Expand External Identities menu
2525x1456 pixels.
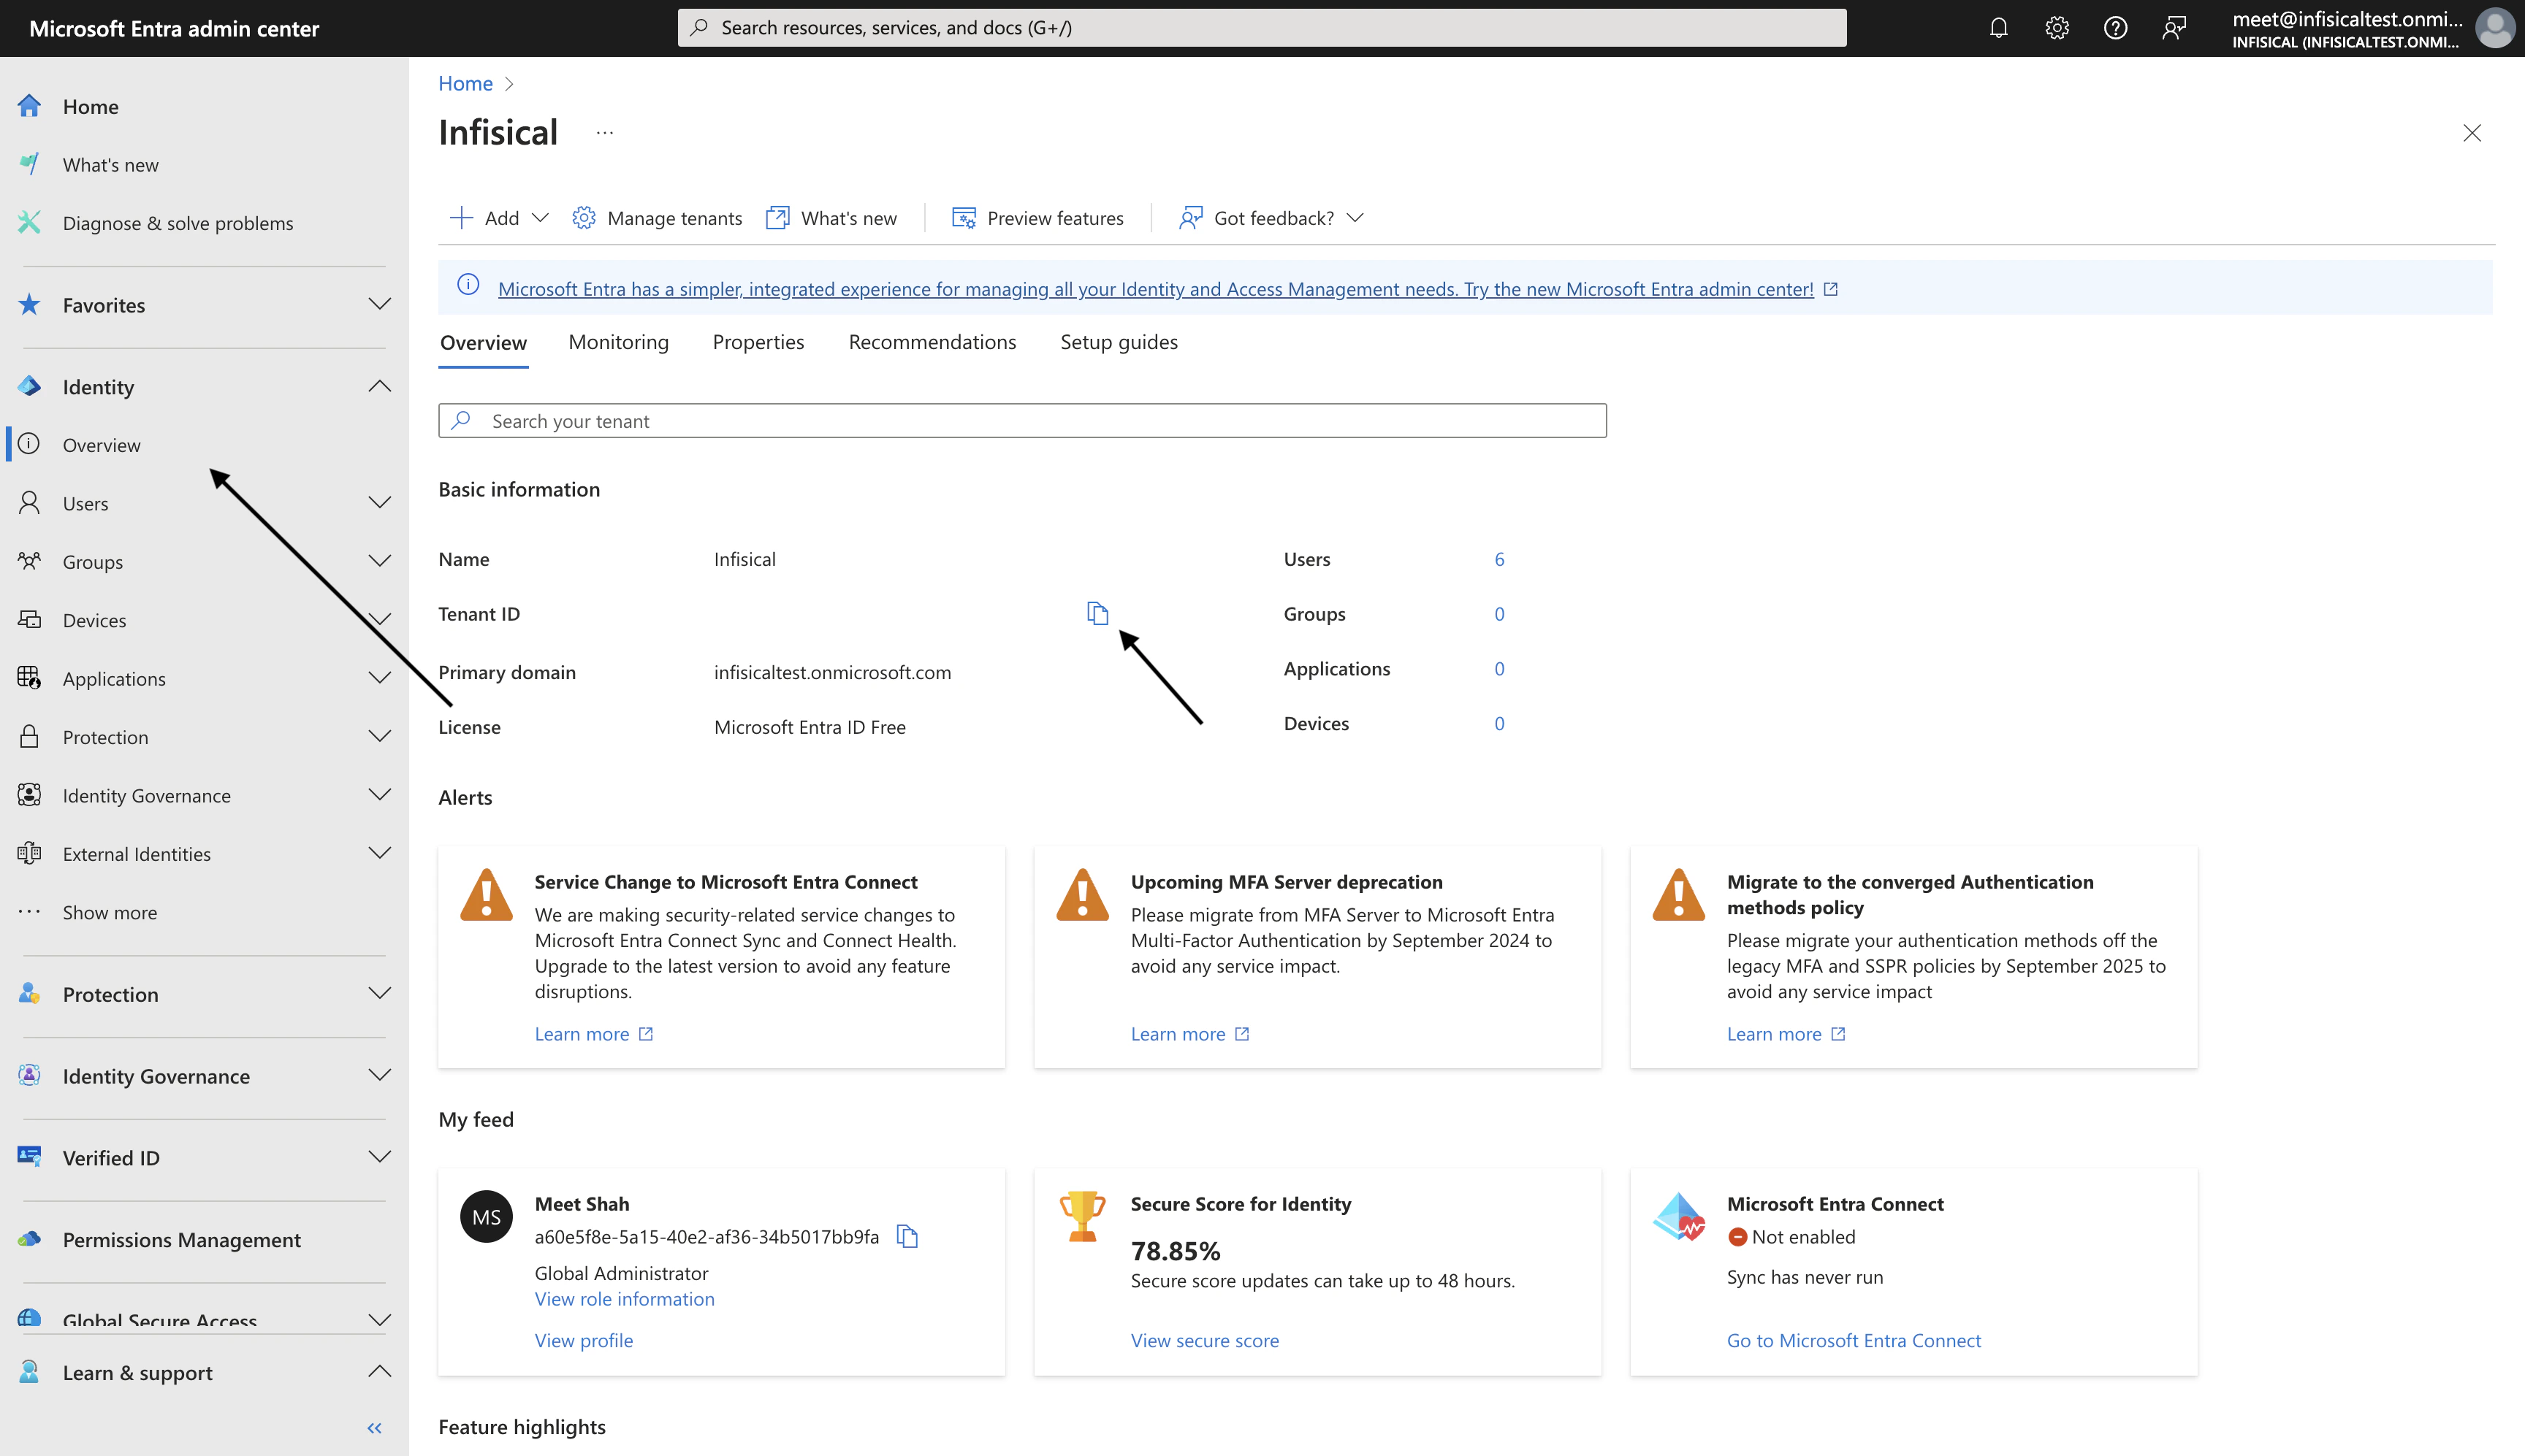tap(378, 853)
